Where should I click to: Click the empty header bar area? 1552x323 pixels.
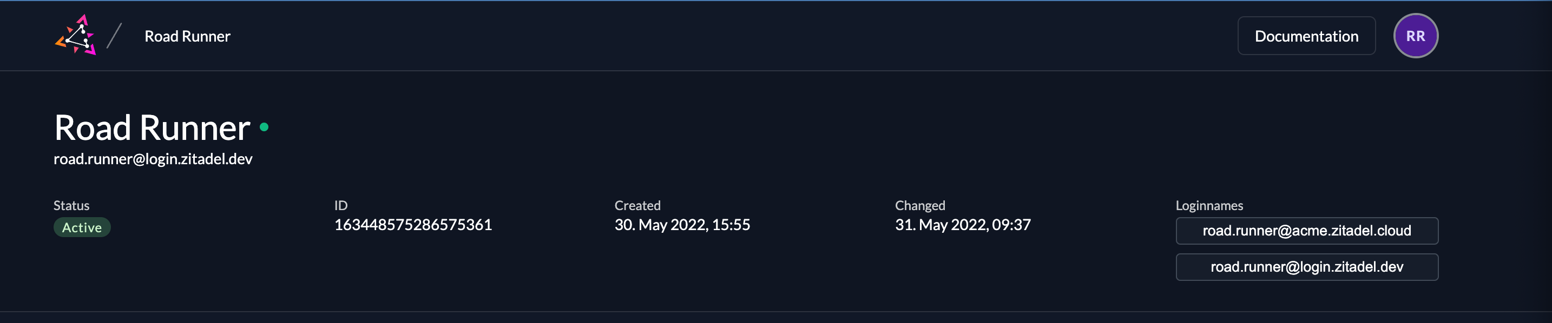point(723,36)
